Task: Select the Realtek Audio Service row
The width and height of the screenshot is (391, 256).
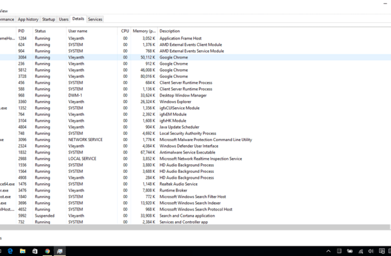Action: tap(195, 184)
